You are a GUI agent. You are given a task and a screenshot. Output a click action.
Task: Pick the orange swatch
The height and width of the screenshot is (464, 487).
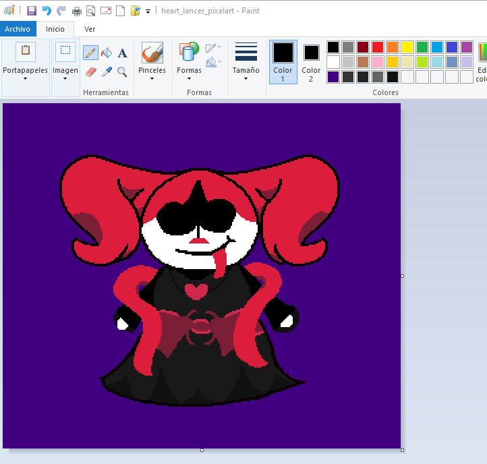tap(393, 47)
